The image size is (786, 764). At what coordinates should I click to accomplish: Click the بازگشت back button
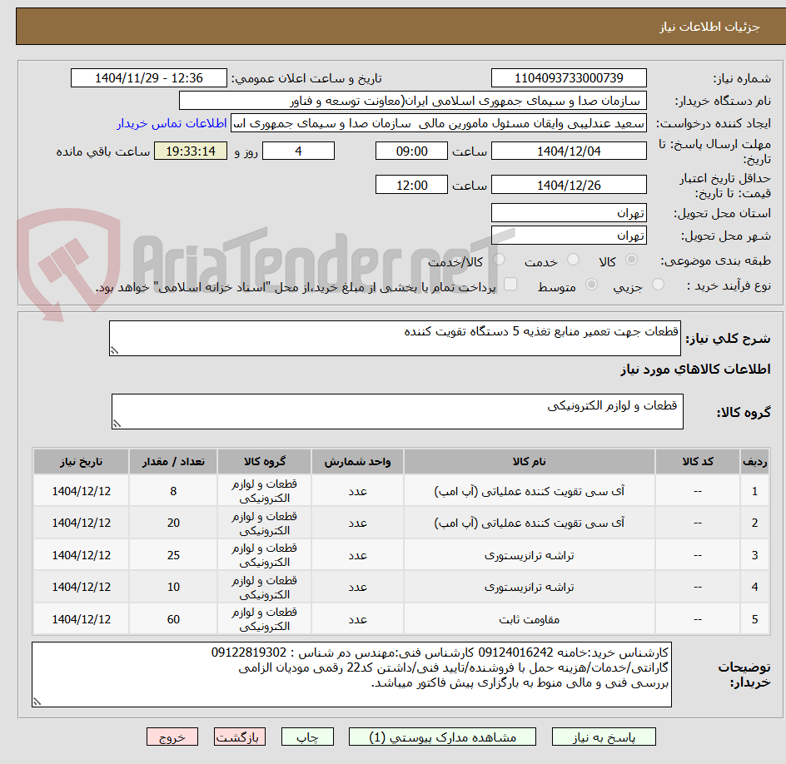pyautogui.click(x=240, y=737)
